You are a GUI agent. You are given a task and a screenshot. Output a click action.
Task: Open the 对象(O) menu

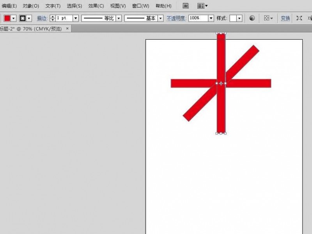[x=31, y=6]
